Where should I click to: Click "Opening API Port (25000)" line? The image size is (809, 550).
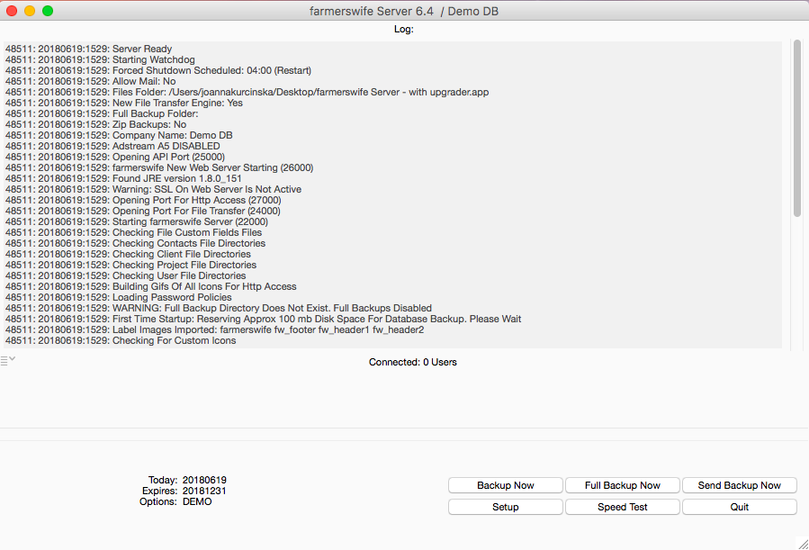click(x=115, y=158)
